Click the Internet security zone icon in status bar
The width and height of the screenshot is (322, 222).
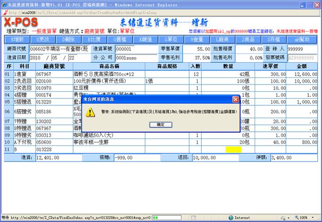(231, 218)
